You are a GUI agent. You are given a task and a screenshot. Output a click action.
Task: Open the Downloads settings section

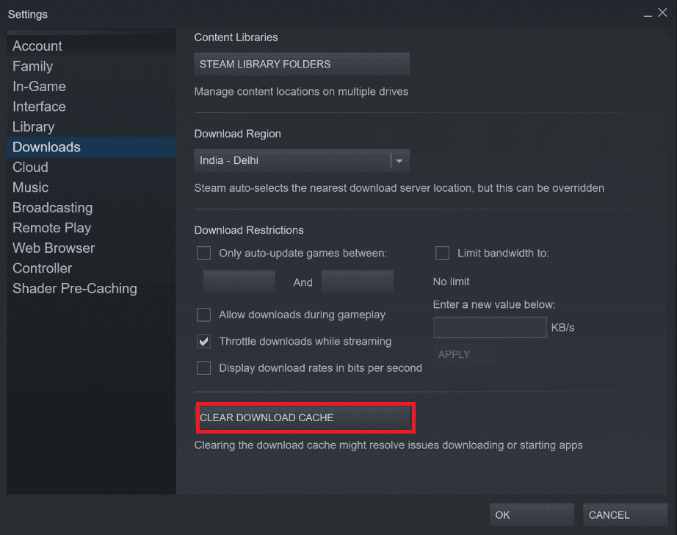tap(46, 147)
